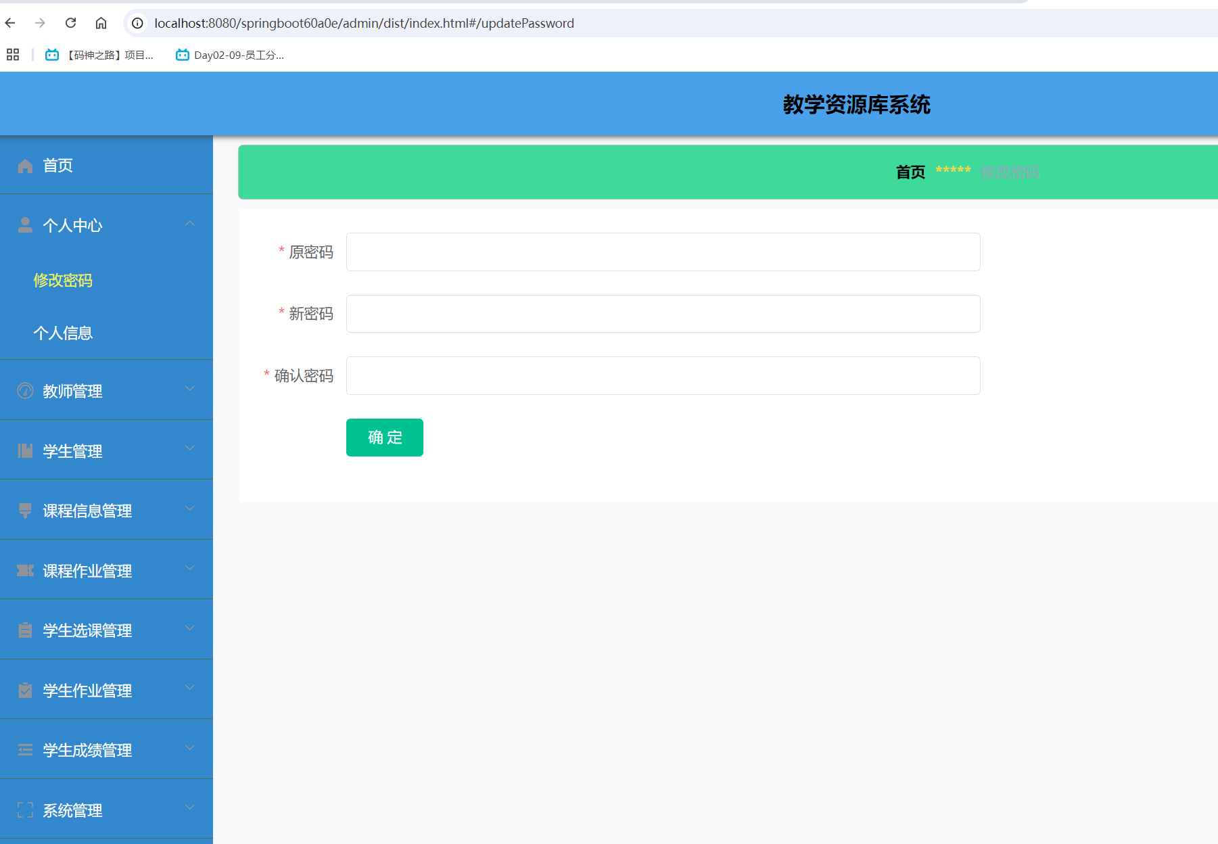This screenshot has height=844, width=1218.
Task: Click the book icon beside 学生管理
Action: (25, 450)
